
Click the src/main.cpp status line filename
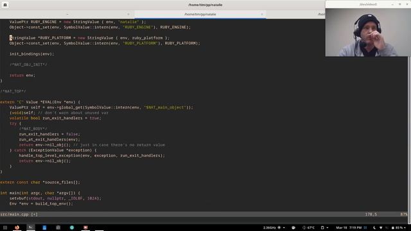pos(14,214)
